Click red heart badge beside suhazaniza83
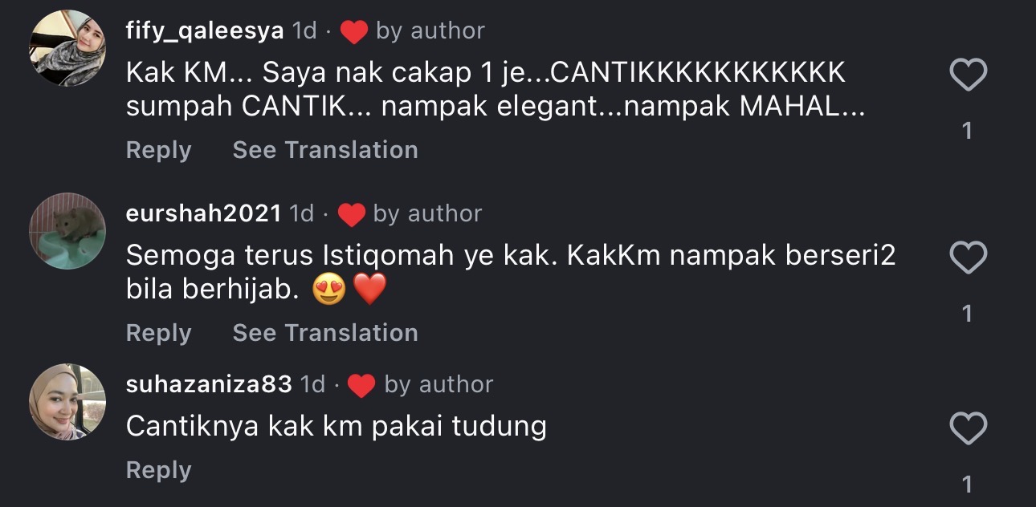 pos(361,386)
